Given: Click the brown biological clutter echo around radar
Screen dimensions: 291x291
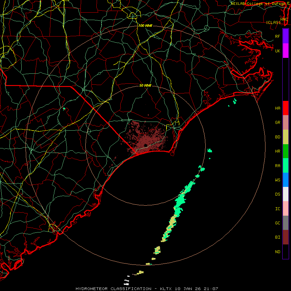Looking at the screenshot, I should [146, 139].
